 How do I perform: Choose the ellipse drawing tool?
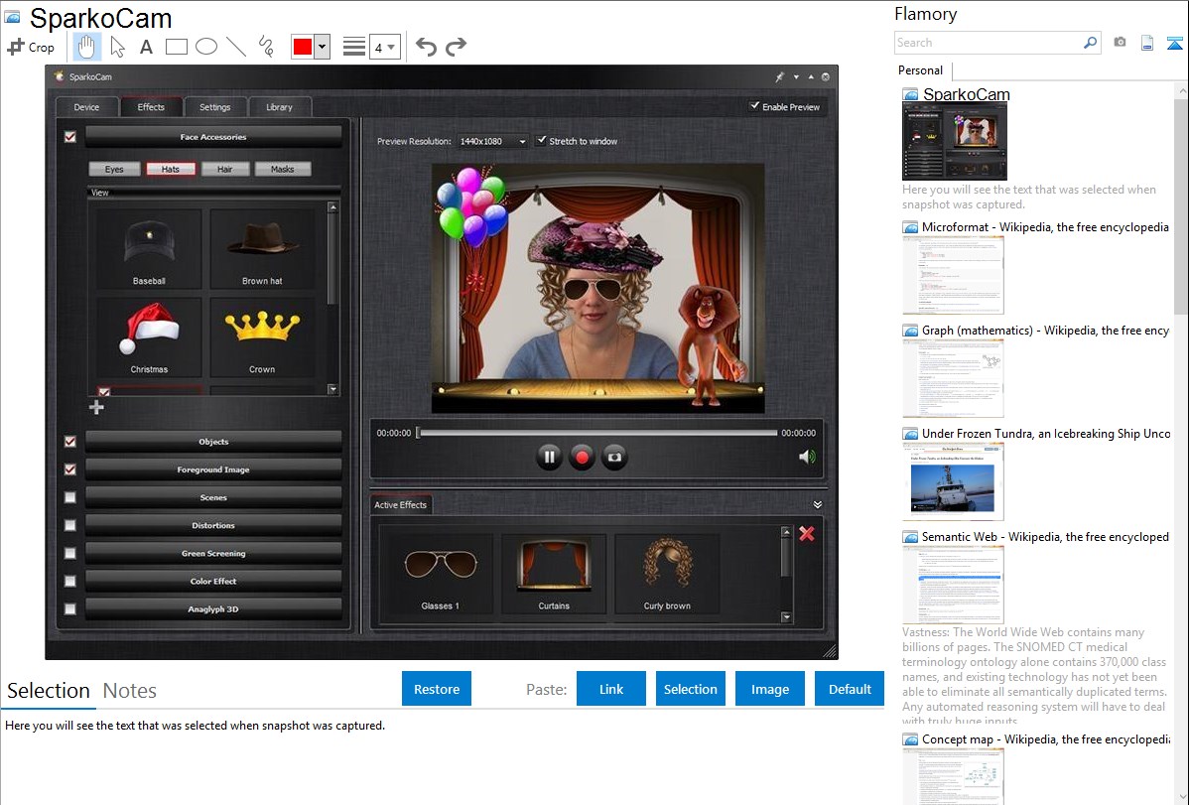point(205,47)
